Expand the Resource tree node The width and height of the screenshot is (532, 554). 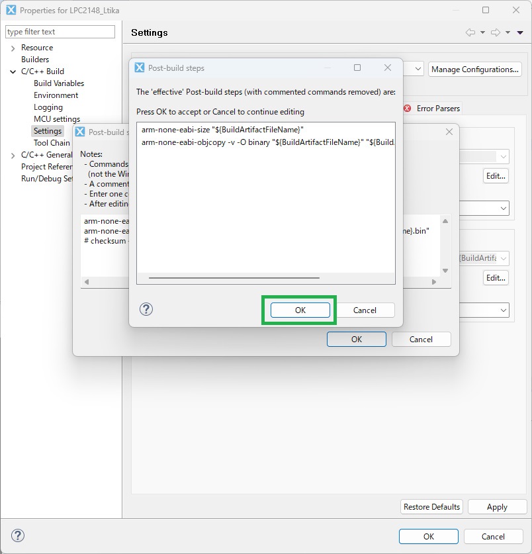[x=13, y=48]
